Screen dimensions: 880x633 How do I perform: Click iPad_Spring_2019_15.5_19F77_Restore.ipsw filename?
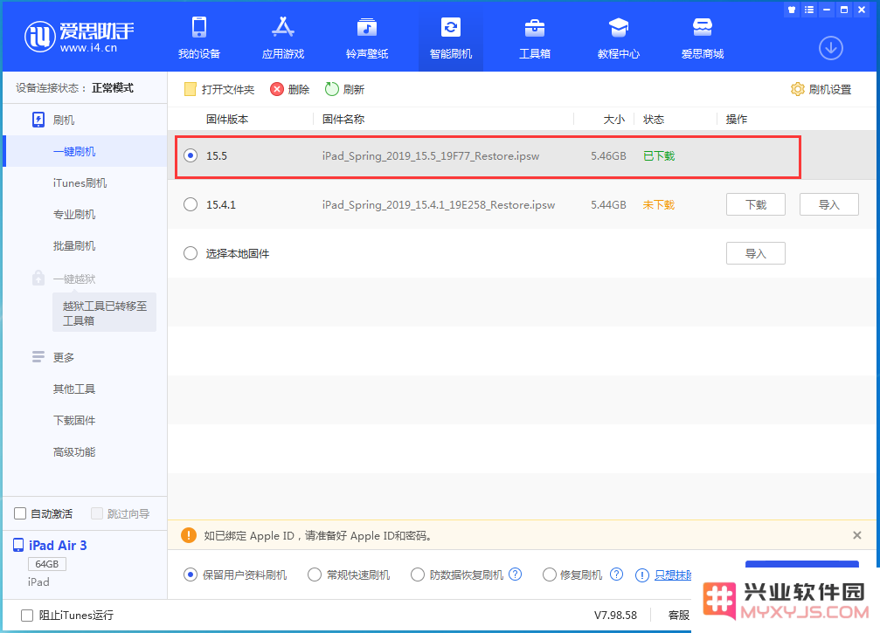[x=431, y=156]
